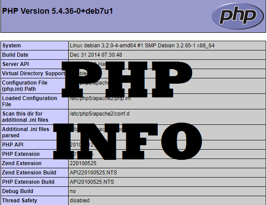Image resolution: width=267 pixels, height=205 pixels.
Task: Click the Thread Safety value disabled
Action: click(x=80, y=201)
